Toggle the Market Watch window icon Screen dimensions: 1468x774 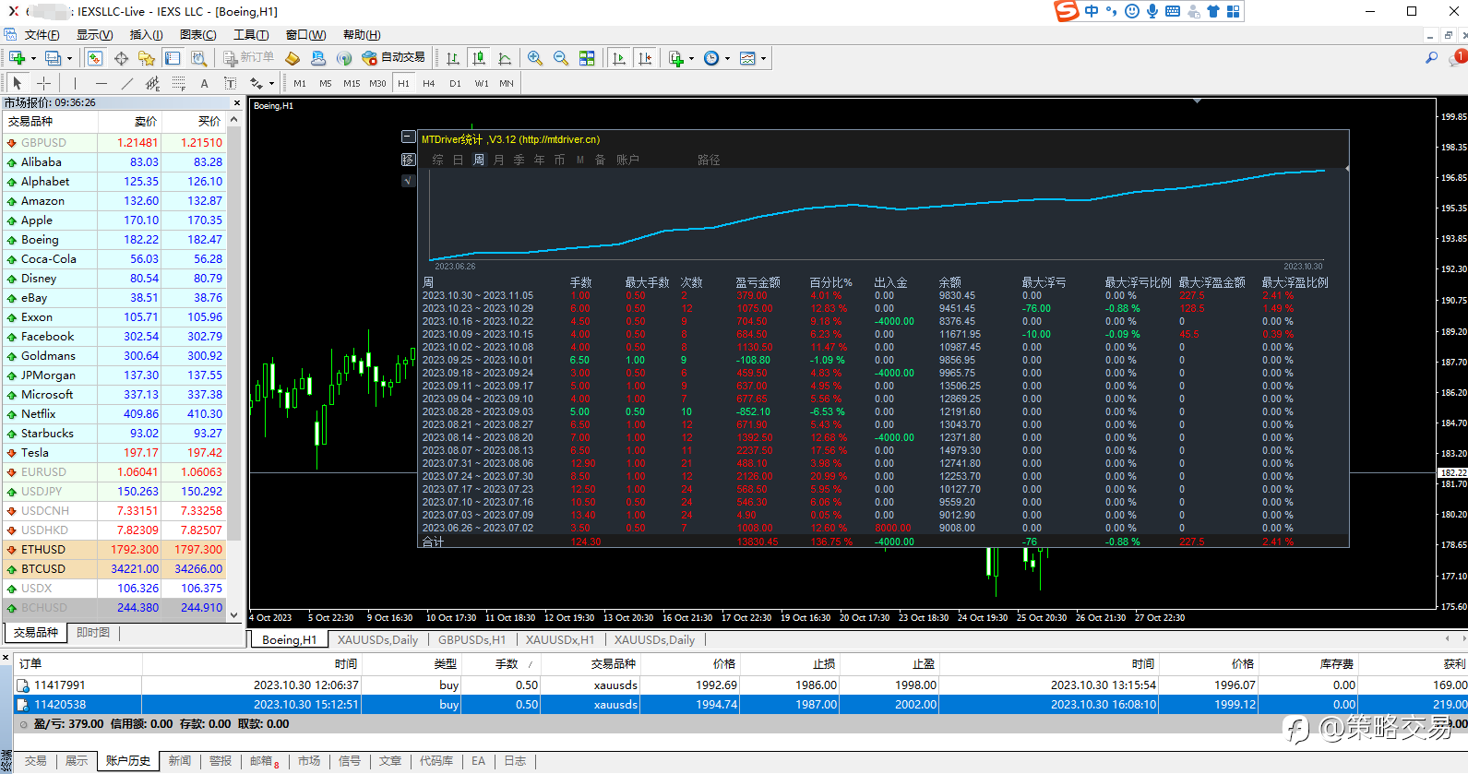point(95,58)
